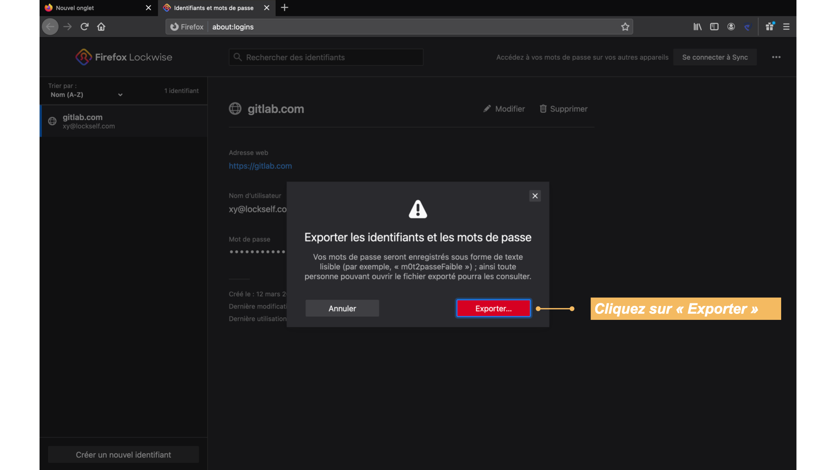This screenshot has height=470, width=836.
Task: Select the gitlab.com login entry
Action: tap(124, 121)
